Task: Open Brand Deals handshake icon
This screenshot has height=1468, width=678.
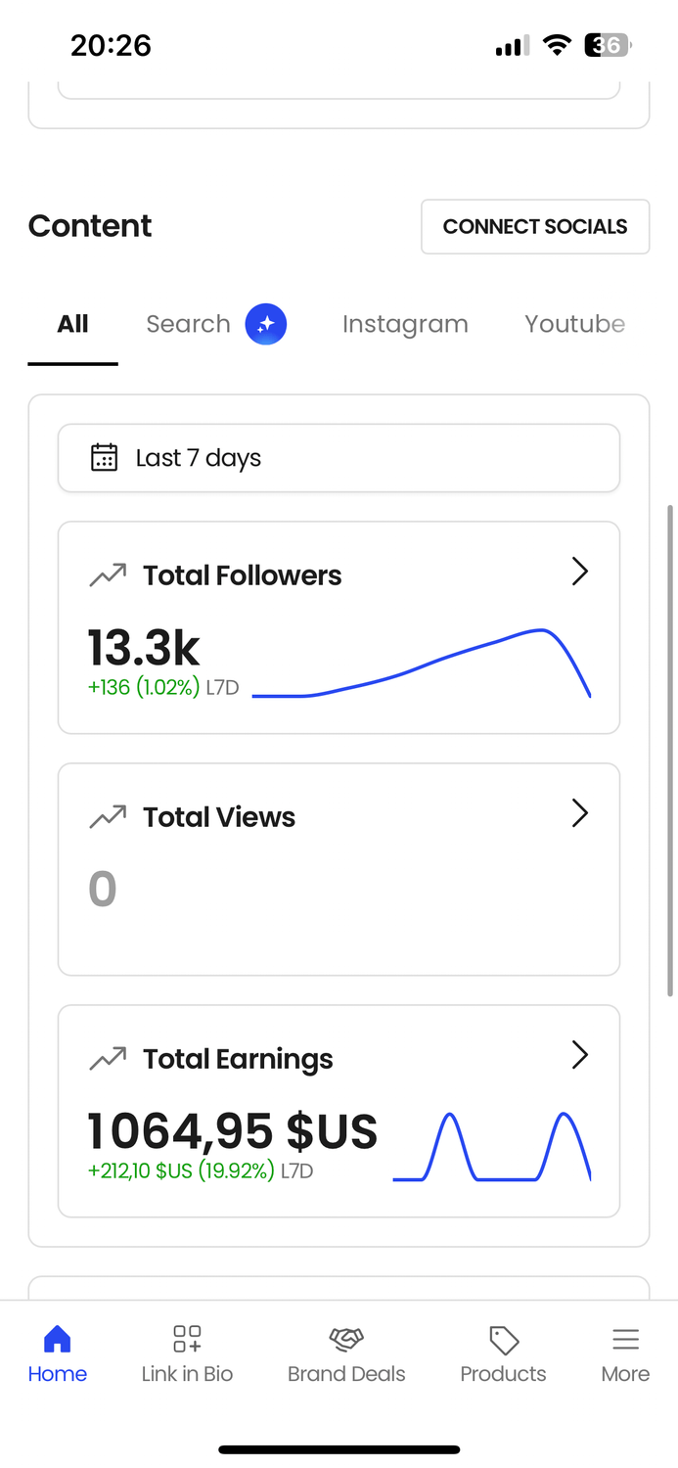Action: point(346,1338)
